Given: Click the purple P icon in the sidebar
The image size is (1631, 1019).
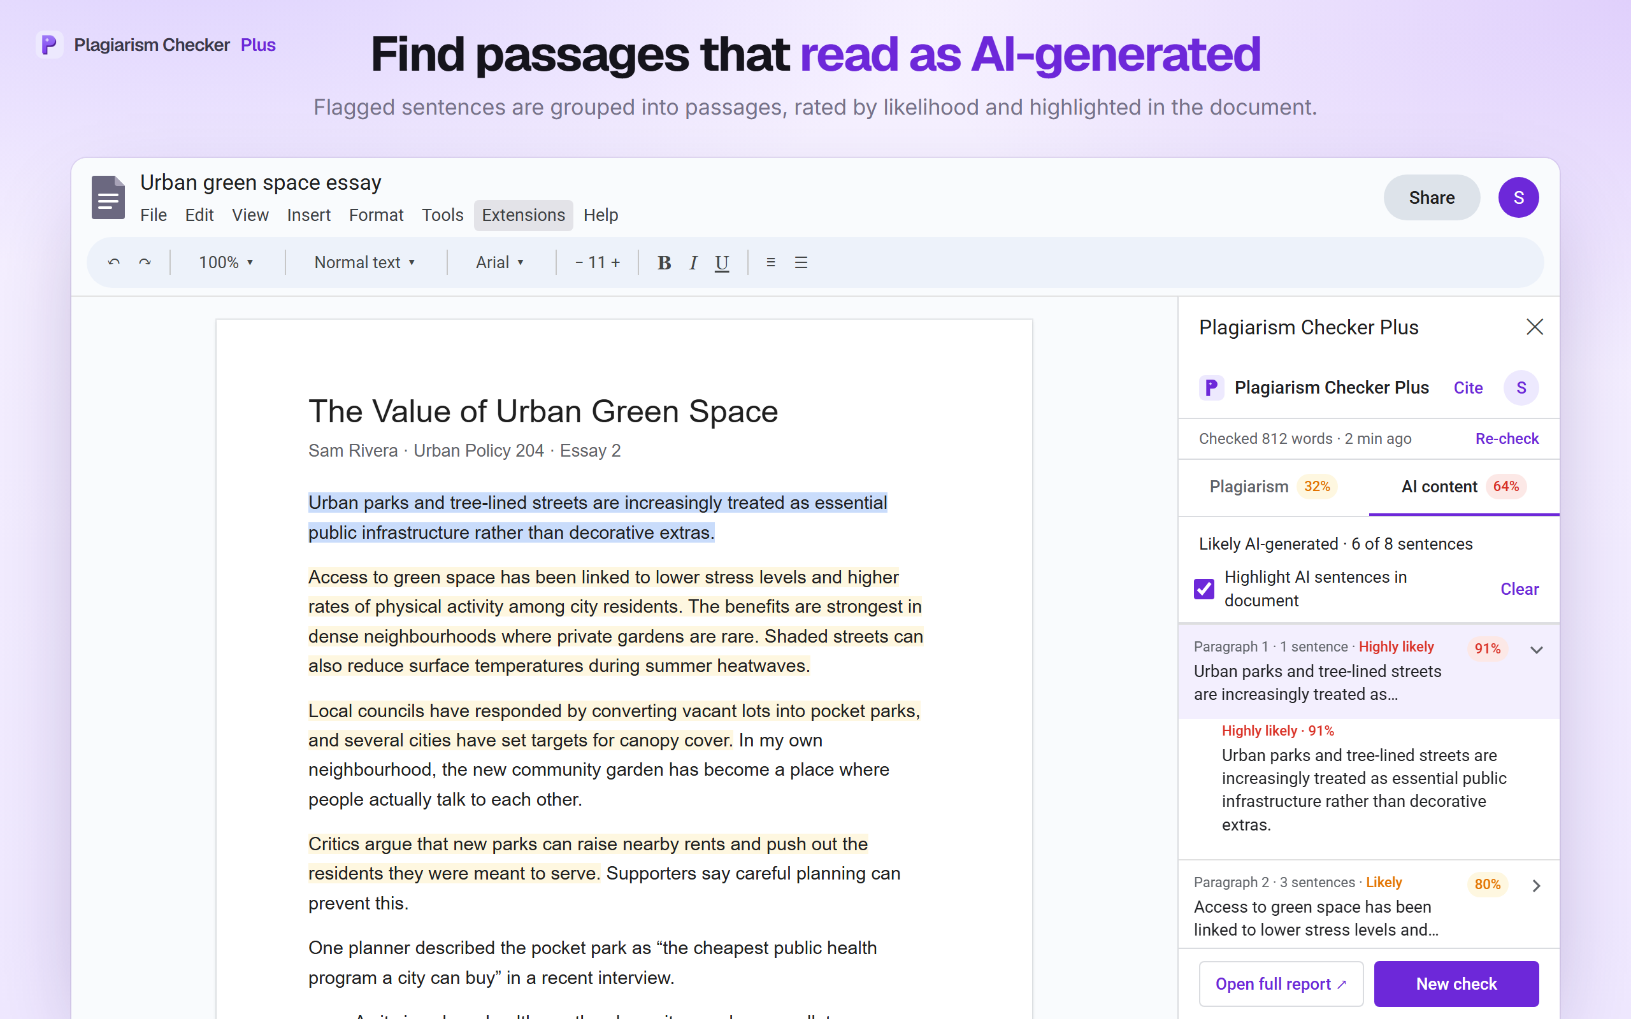Looking at the screenshot, I should pyautogui.click(x=1211, y=387).
